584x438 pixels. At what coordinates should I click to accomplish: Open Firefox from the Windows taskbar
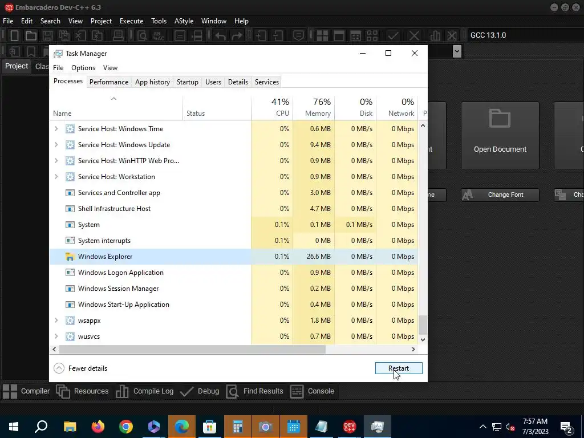coord(98,427)
